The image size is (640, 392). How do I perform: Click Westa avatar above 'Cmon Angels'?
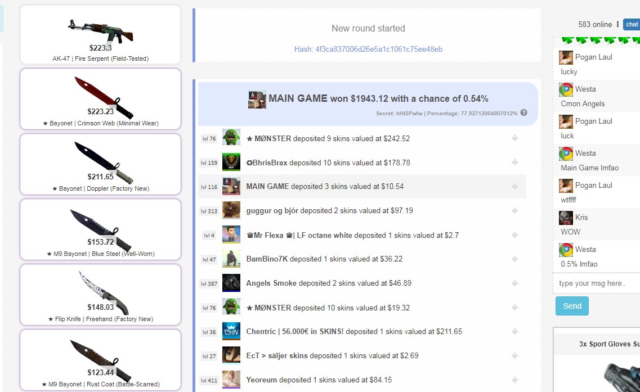(566, 89)
